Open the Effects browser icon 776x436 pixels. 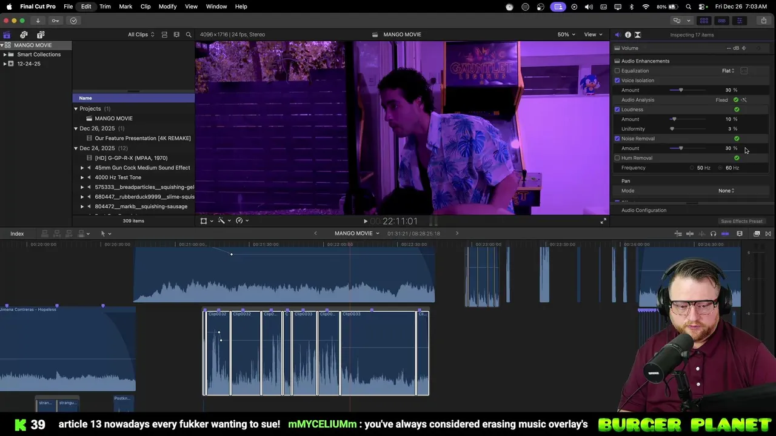(x=757, y=234)
